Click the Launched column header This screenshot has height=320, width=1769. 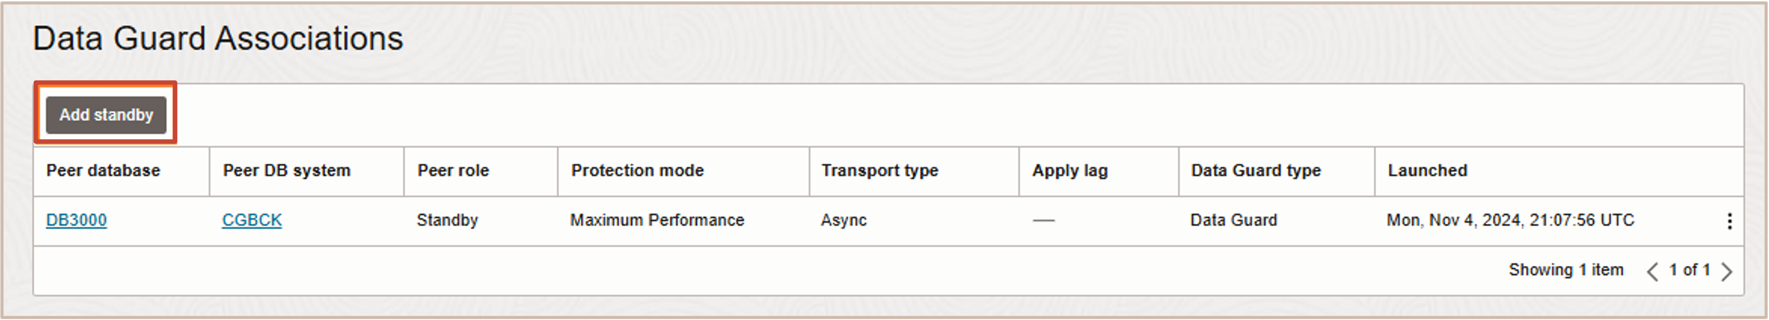pos(1427,171)
